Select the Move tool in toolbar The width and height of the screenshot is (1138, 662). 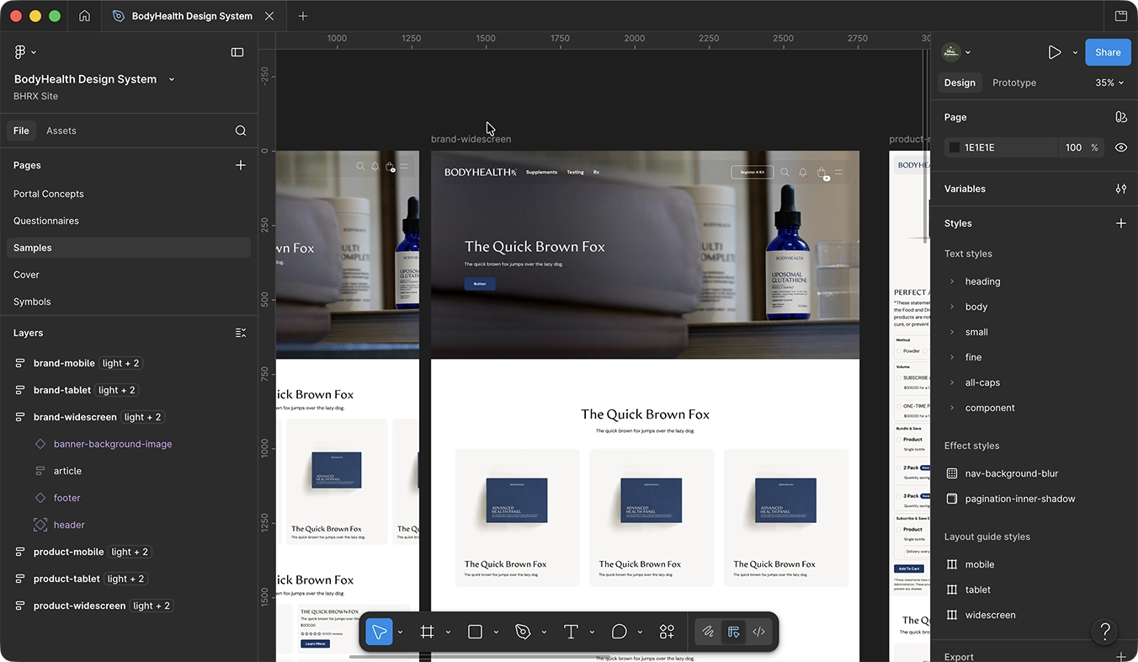(379, 632)
